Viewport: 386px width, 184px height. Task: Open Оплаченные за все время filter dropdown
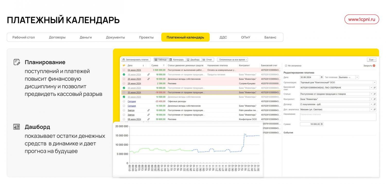(x=232, y=60)
